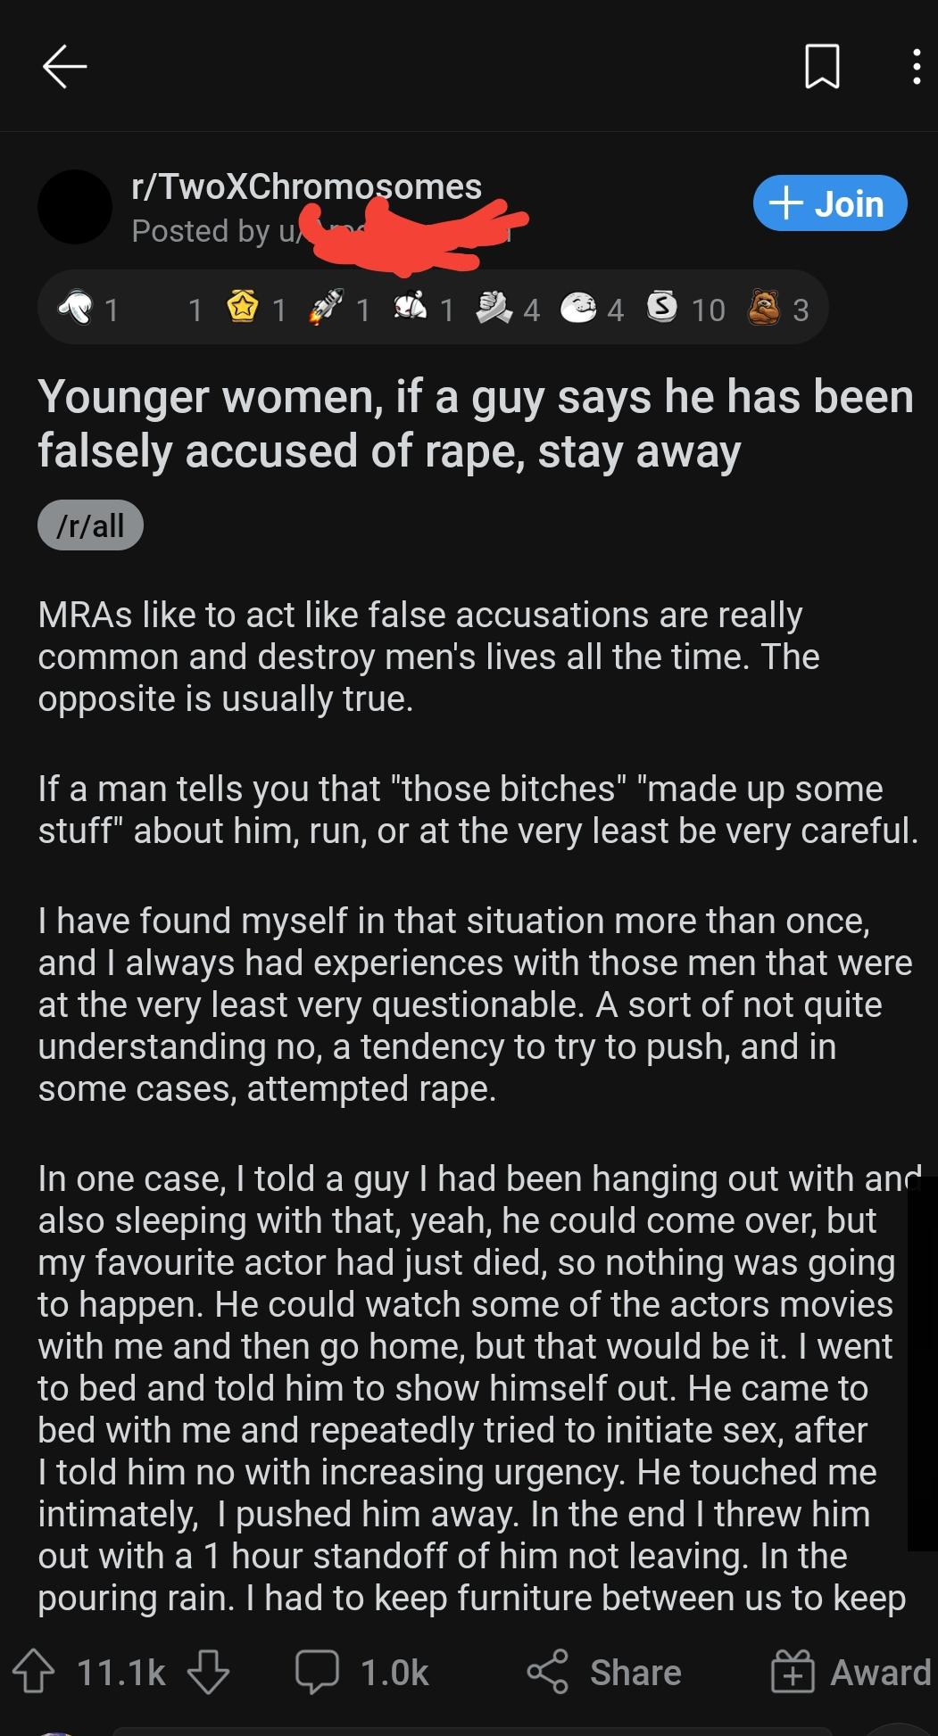Tap the pointing glove award icon
Image resolution: width=938 pixels, height=1736 pixels.
pos(76,308)
